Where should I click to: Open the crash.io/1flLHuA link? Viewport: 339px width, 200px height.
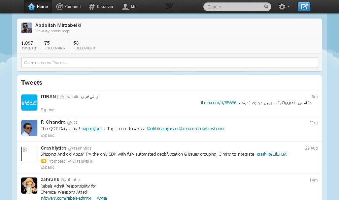(x=272, y=154)
